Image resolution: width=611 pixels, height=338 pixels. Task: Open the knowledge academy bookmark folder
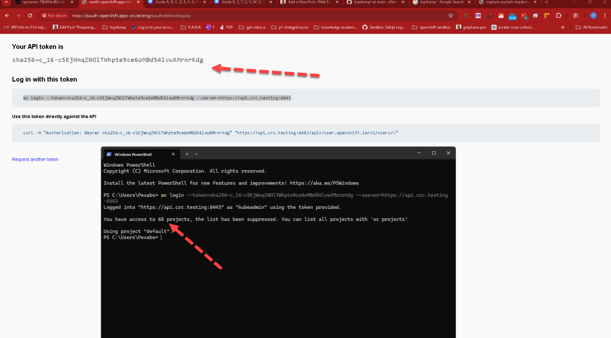(x=335, y=27)
